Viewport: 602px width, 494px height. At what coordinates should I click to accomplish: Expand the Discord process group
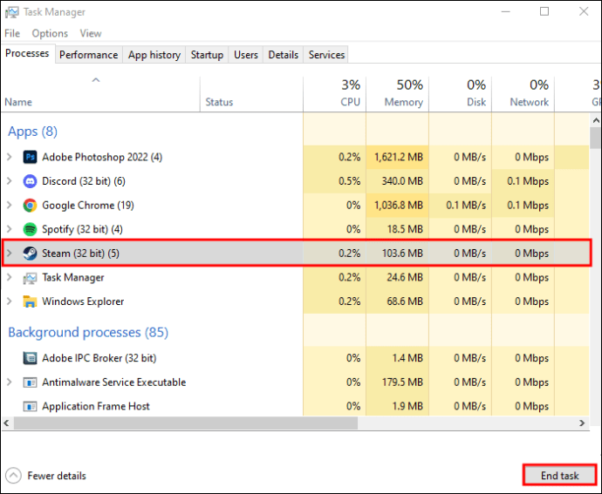[10, 181]
